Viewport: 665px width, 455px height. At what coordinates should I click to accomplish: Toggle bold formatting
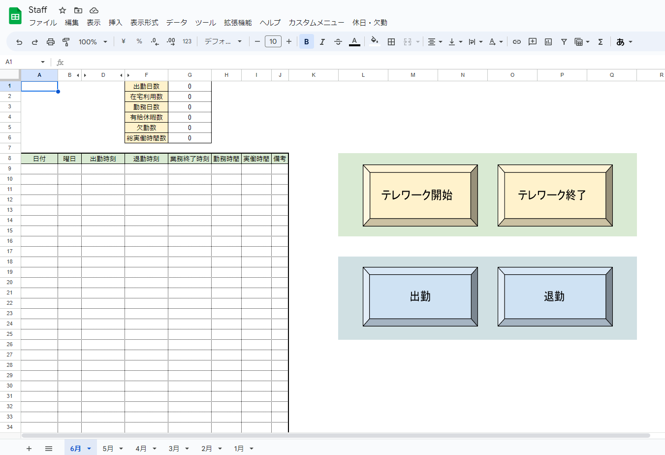point(306,41)
